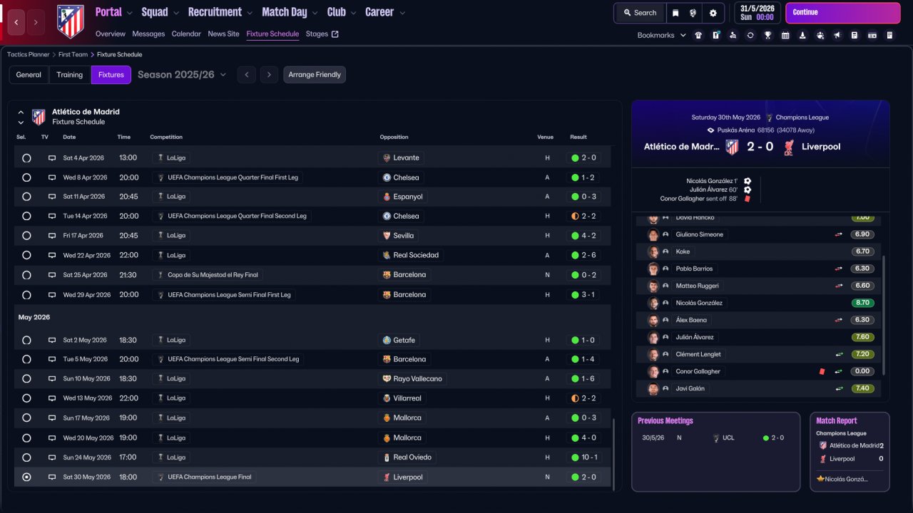This screenshot has height=513, width=913.
Task: Click the shirt icon in bookmarks bar
Action: [x=698, y=35]
